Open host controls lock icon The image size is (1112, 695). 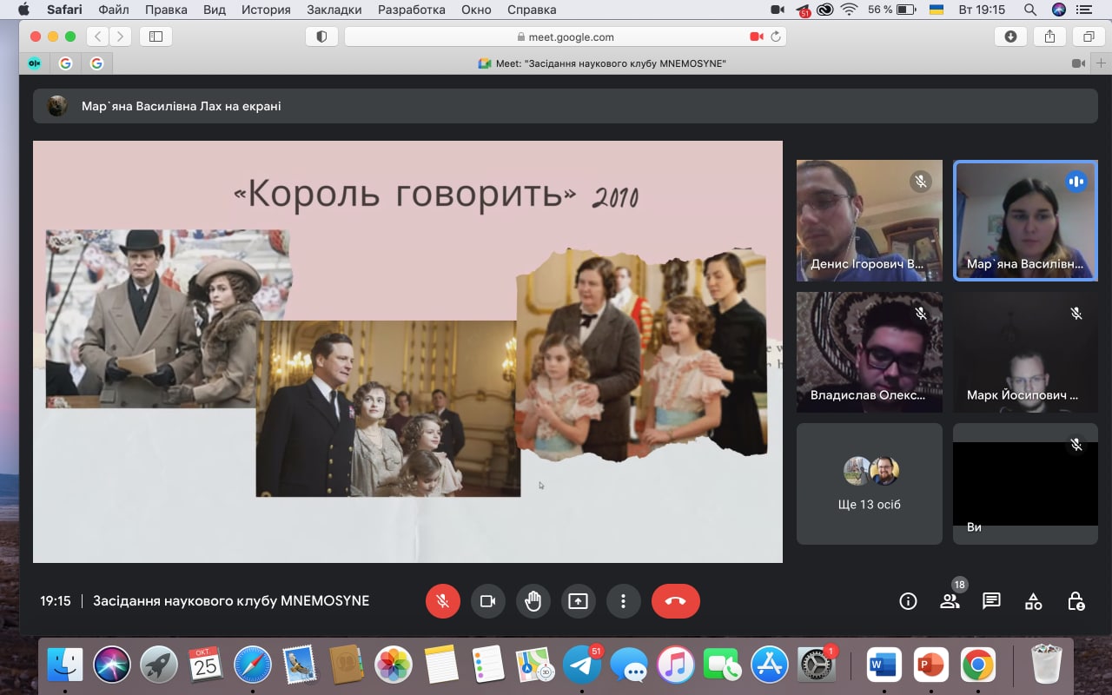click(x=1076, y=601)
